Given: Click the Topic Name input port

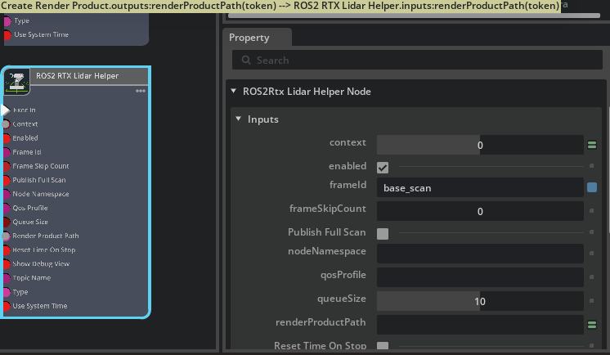Looking at the screenshot, I should pyautogui.click(x=7, y=278).
